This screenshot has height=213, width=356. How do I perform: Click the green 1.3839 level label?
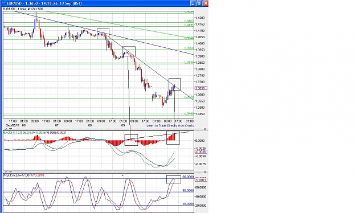click(x=189, y=63)
